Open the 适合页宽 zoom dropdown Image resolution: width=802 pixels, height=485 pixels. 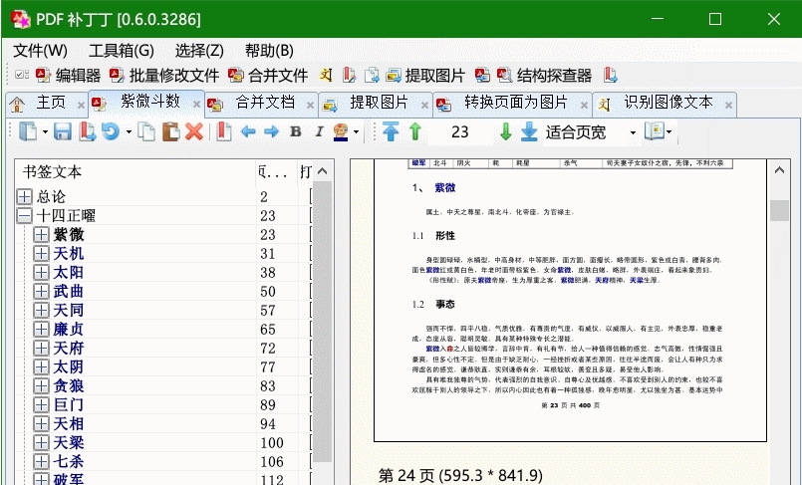tap(634, 132)
